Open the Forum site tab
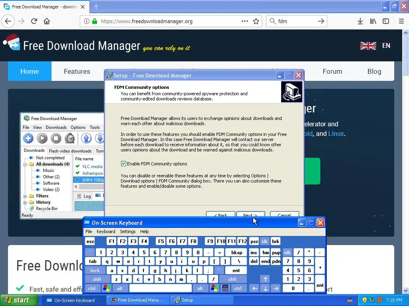409x306 pixels. (332, 71)
